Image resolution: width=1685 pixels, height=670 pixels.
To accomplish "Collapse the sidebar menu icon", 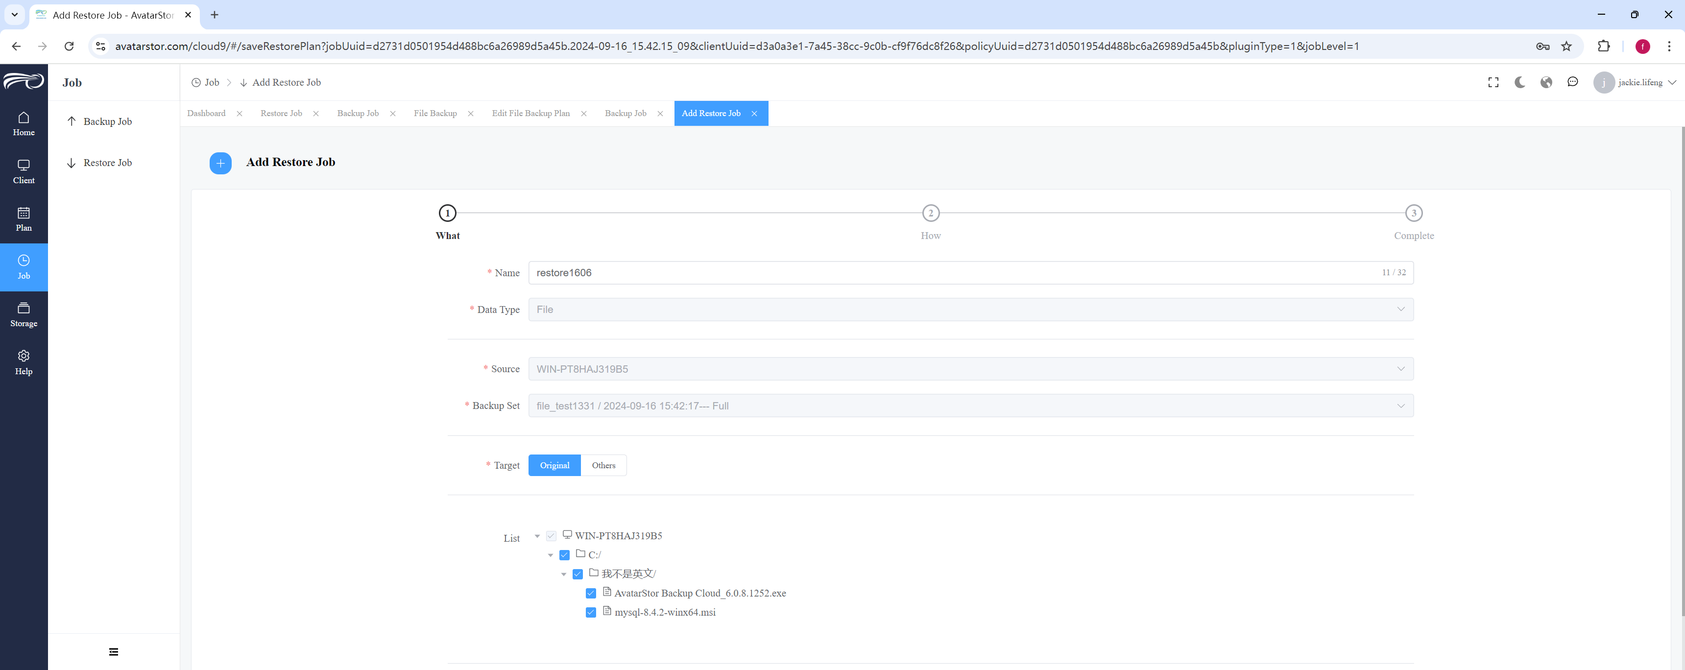I will [114, 652].
